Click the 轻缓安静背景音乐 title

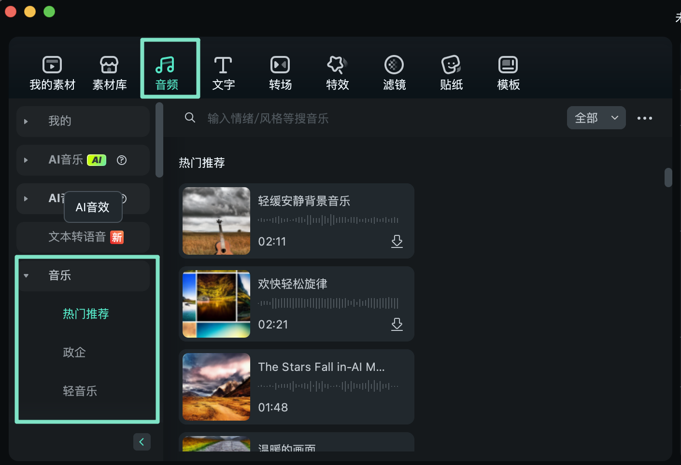tap(304, 201)
